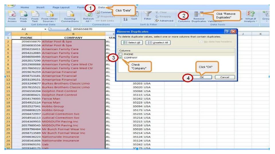Click the Remove Duplicates ribbon icon
This screenshot has height=154, width=275.
[199, 18]
